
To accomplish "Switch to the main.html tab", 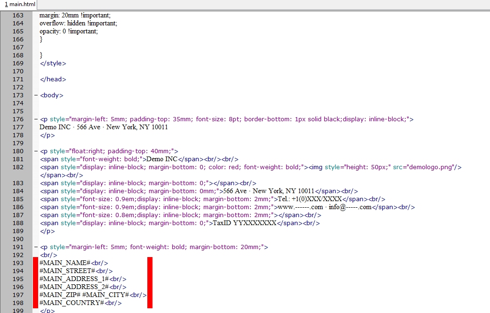I will [x=19, y=4].
